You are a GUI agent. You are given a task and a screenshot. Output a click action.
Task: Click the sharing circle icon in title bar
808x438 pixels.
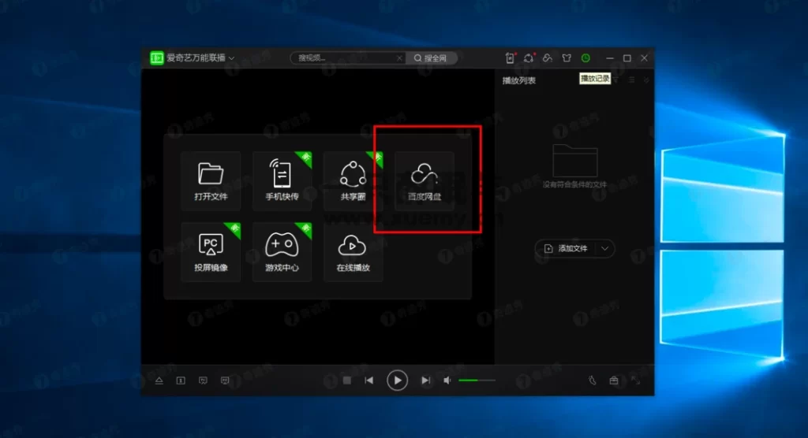point(529,58)
